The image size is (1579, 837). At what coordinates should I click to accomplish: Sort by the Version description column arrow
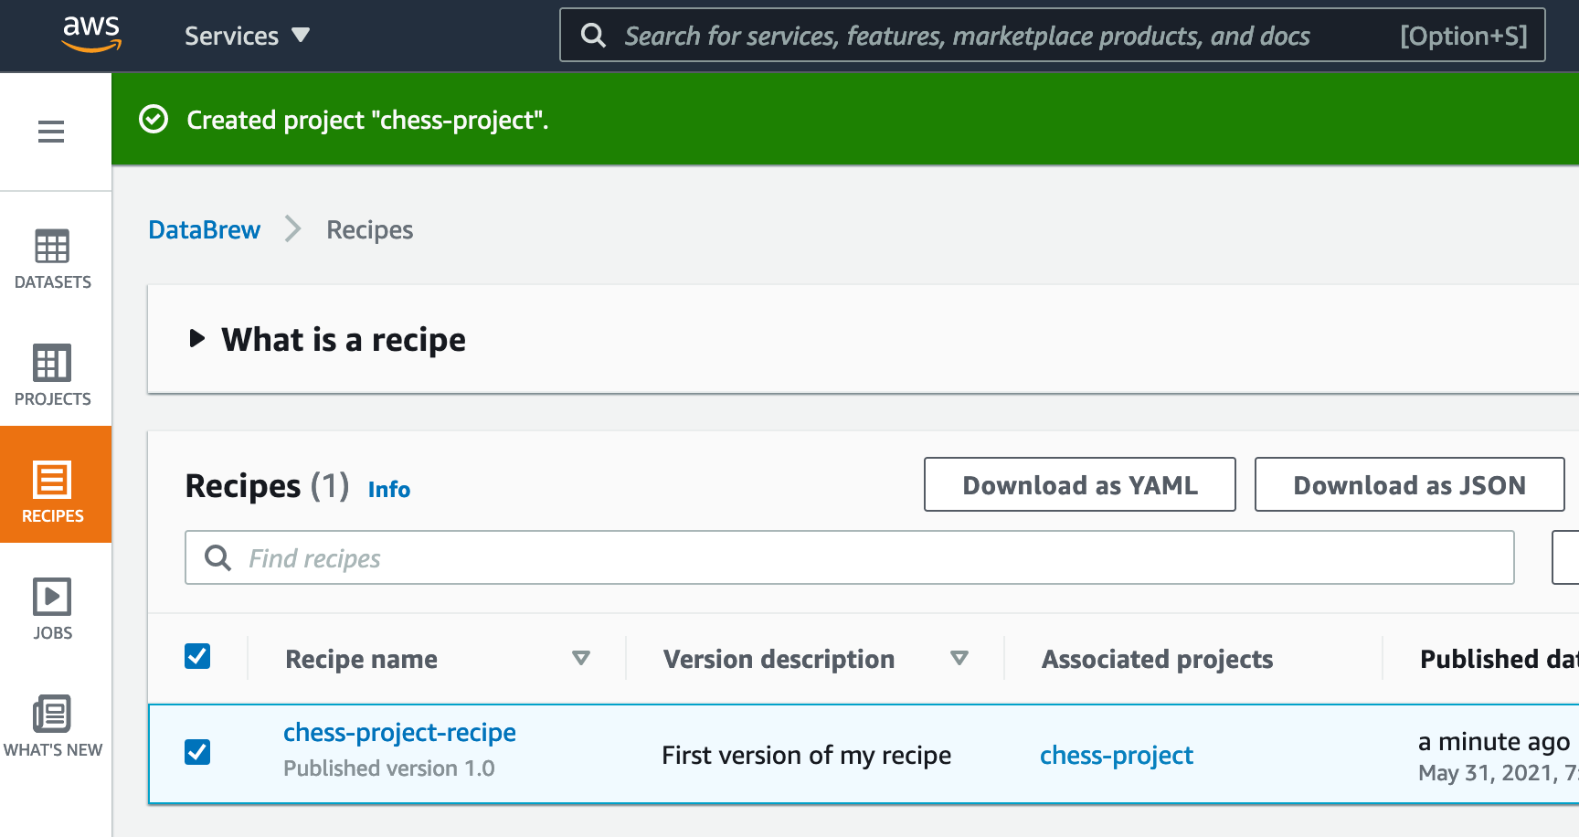959,658
